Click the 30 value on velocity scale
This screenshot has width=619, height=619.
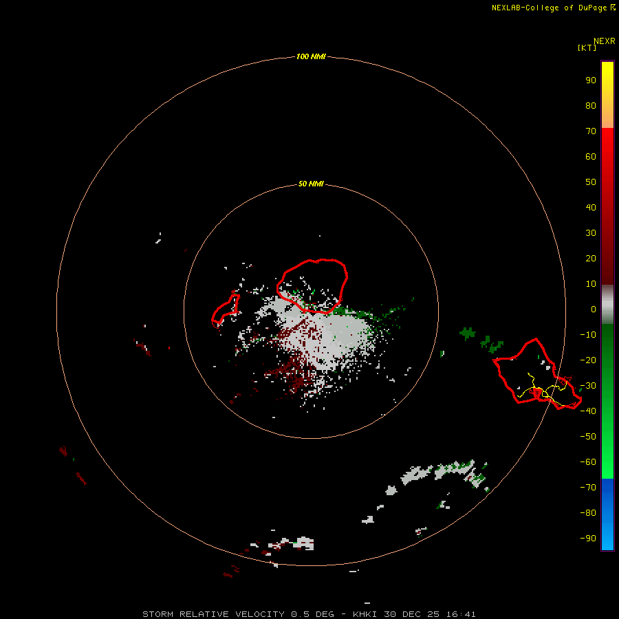pyautogui.click(x=591, y=233)
